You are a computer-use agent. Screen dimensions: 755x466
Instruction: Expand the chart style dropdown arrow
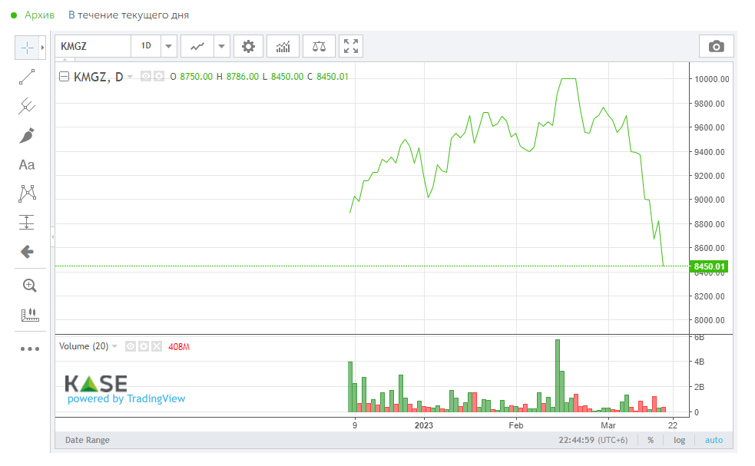pyautogui.click(x=222, y=46)
